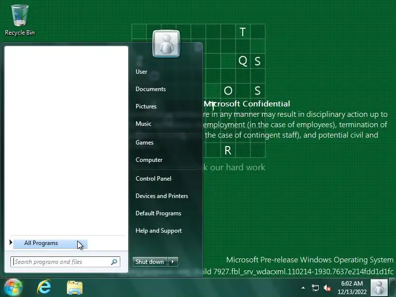Viewport: 396px width, 297px height.
Task: Focus the Search programs and files box
Action: (x=65, y=262)
